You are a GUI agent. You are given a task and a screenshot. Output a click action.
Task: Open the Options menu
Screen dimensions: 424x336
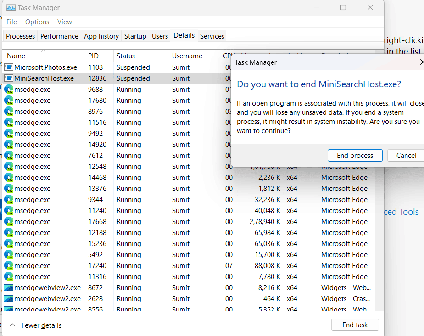click(37, 22)
